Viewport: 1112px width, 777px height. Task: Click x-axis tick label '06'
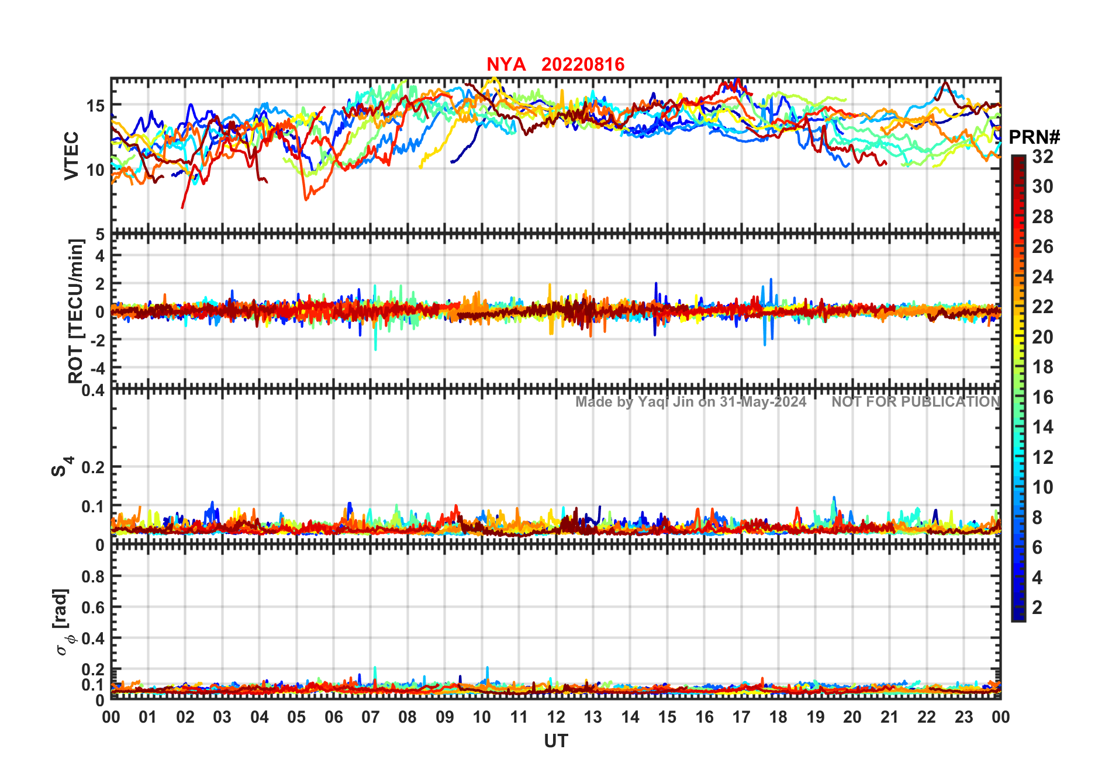(x=334, y=717)
